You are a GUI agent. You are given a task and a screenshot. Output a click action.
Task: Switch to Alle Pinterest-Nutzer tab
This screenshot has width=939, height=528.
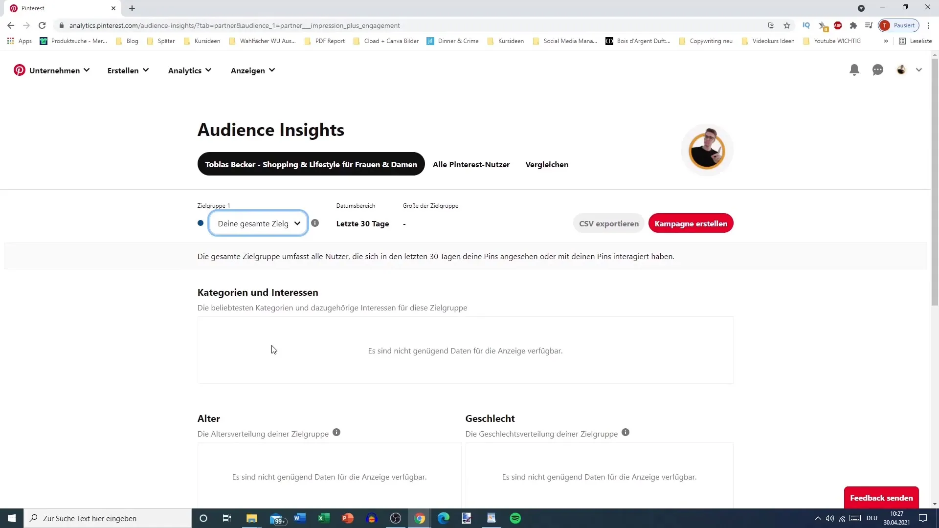point(471,164)
